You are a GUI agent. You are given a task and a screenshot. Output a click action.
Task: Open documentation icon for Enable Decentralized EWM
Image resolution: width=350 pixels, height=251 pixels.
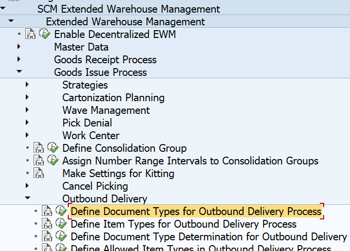tap(30, 35)
